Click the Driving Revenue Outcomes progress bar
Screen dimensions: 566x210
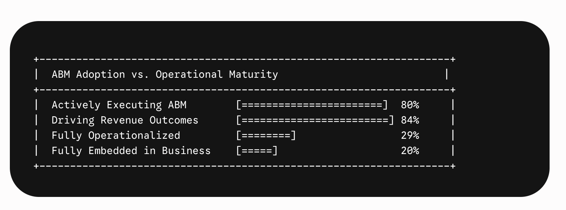pos(315,120)
